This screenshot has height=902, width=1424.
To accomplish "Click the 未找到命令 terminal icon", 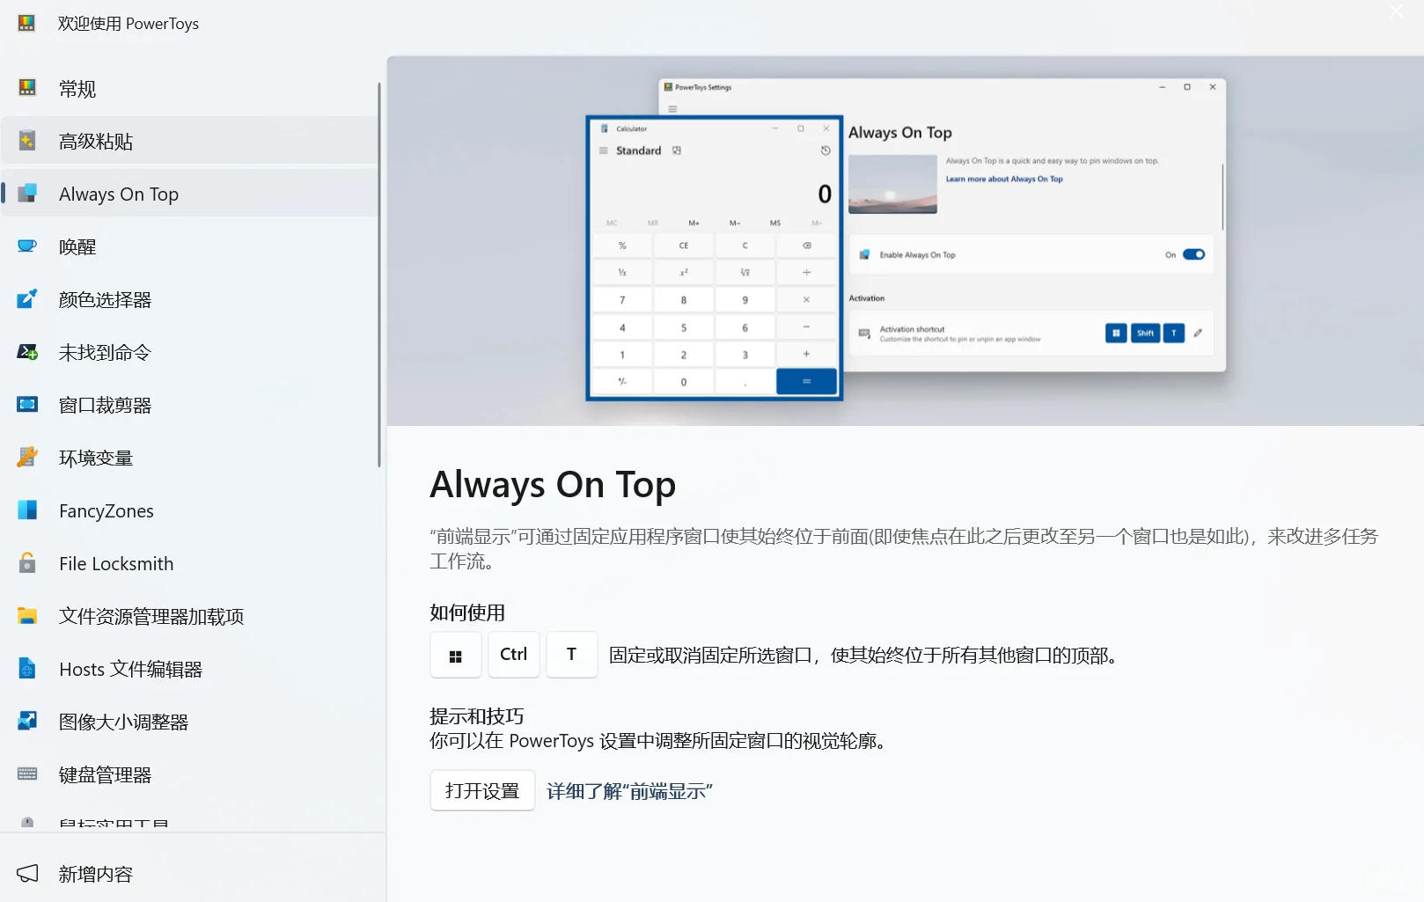I will point(27,352).
